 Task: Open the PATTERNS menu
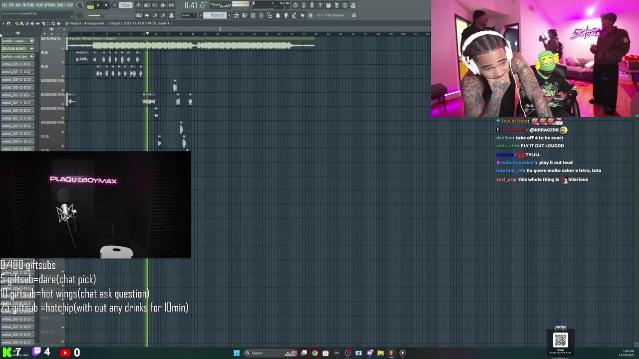coord(28,5)
